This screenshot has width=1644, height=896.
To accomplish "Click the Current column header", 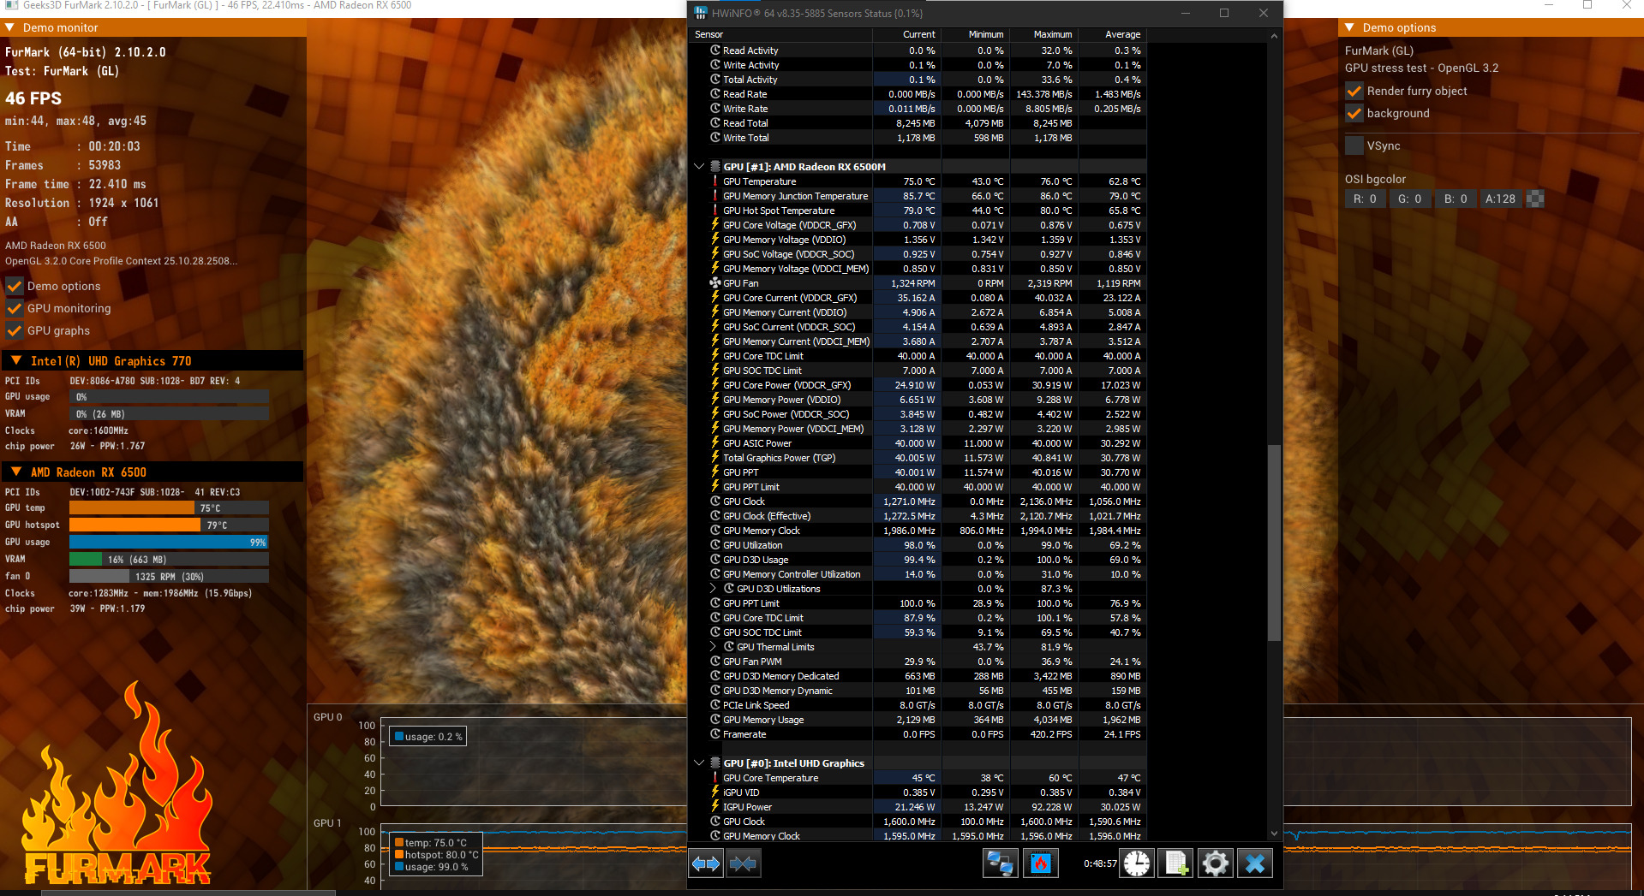I will coord(906,34).
